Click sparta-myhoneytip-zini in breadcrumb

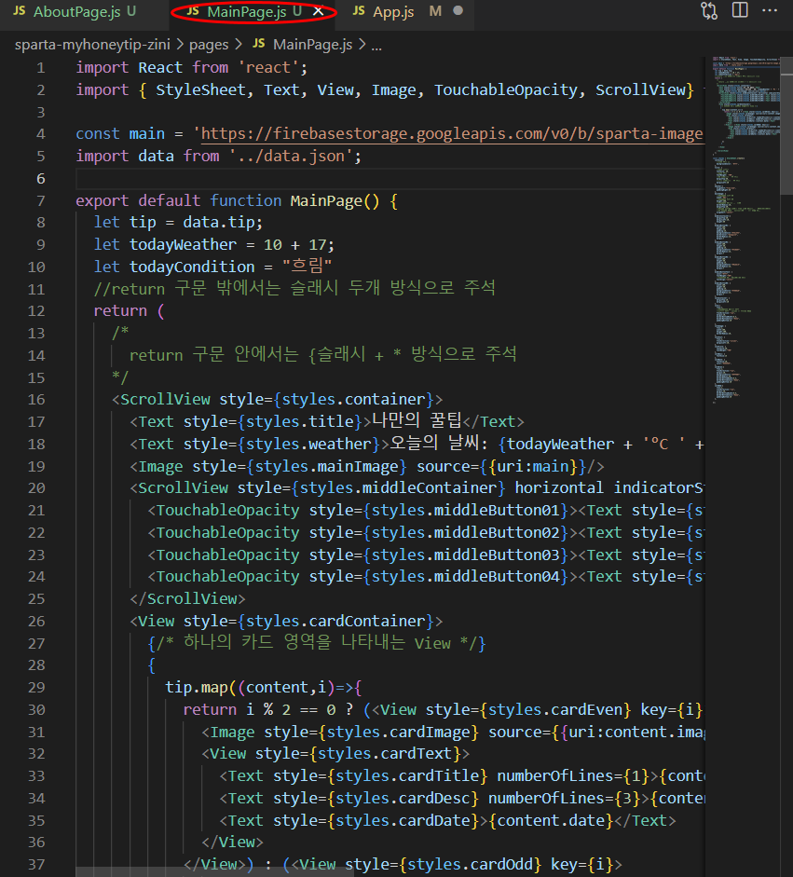click(92, 44)
